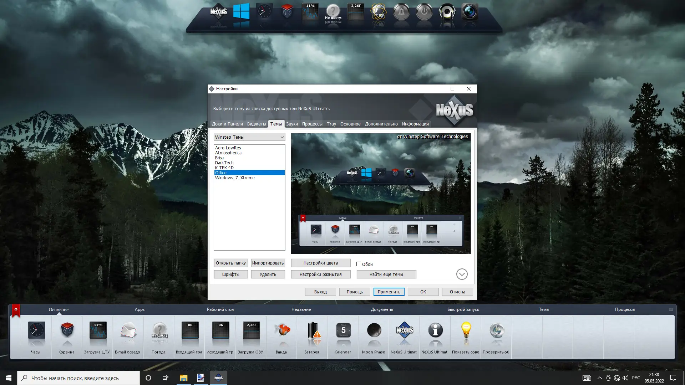This screenshot has width=685, height=385.
Task: Select the DarkTech theme in list
Action: click(224, 163)
